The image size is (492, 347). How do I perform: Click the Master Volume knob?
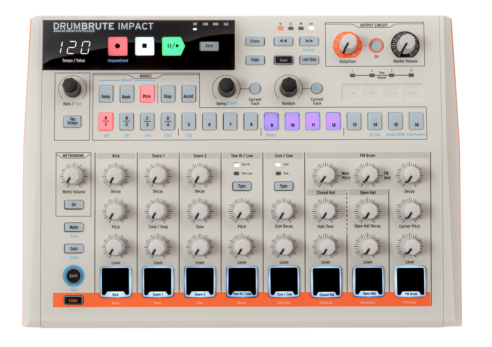(405, 45)
